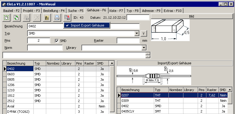Click the Pins column header in left table
Viewport: 235px width, 114px height.
(79, 63)
